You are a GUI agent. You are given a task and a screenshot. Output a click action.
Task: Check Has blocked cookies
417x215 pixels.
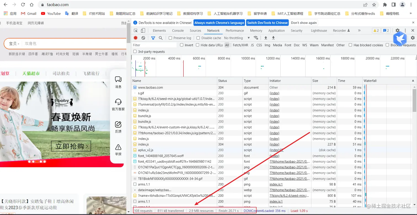(350, 45)
